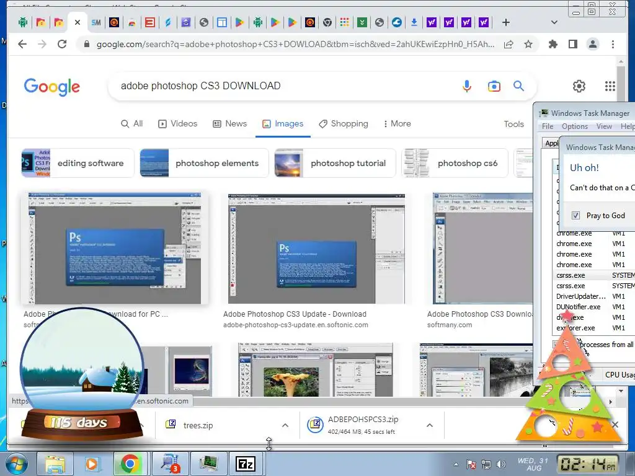Switch to the Videos results tab
Screen dimensions: 635x476
[x=178, y=124]
